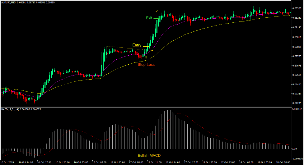Click the Stop Loss text label
Screen dimensions: 304x165
146,65
